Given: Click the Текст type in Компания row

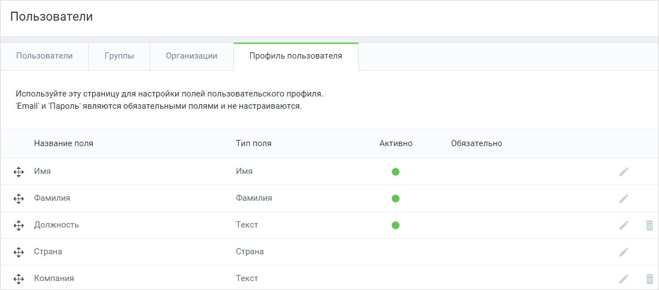Looking at the screenshot, I should 247,278.
